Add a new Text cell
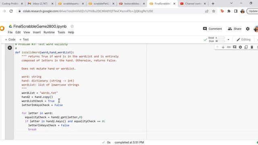The height and width of the screenshot is (145, 258). pyautogui.click(x=24, y=39)
